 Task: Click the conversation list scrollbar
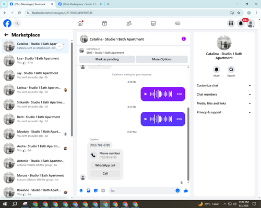point(72,89)
